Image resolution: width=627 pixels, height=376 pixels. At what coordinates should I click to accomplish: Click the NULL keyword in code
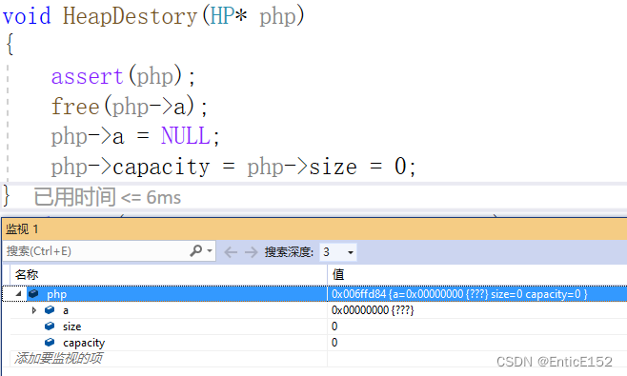coord(186,136)
